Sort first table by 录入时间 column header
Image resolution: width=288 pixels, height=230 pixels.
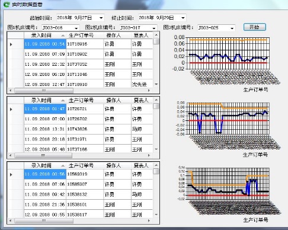point(45,36)
